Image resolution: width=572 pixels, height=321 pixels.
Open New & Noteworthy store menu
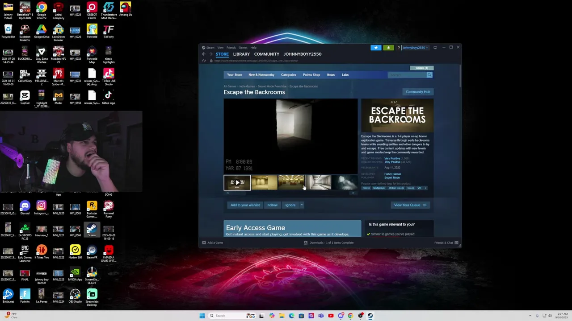pyautogui.click(x=261, y=75)
